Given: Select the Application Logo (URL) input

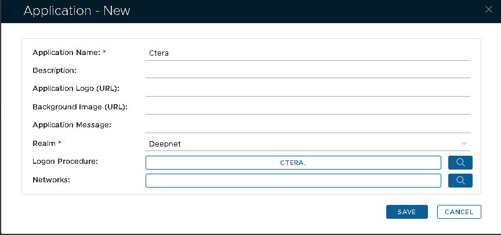Looking at the screenshot, I should pyautogui.click(x=307, y=89).
